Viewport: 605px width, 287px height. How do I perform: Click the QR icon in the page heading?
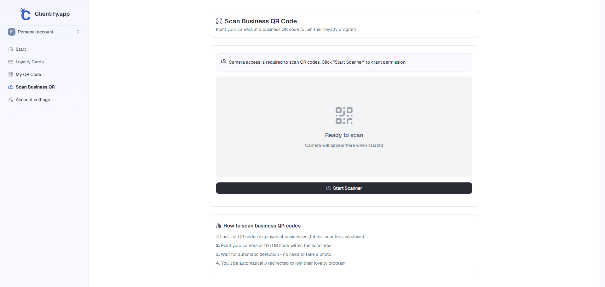click(219, 21)
